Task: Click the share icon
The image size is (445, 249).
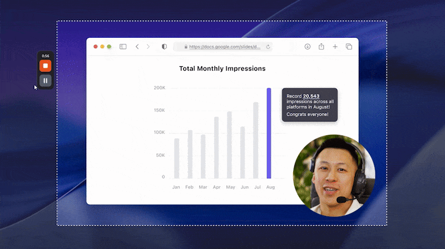Action: point(321,47)
